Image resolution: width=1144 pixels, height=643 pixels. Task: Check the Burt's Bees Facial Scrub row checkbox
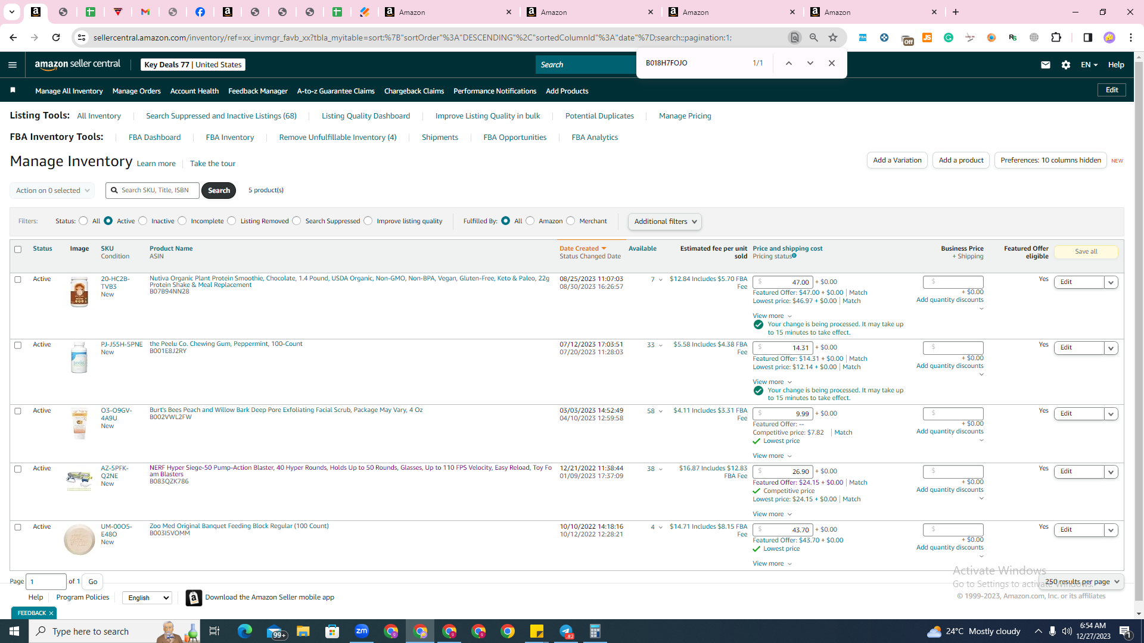18,411
